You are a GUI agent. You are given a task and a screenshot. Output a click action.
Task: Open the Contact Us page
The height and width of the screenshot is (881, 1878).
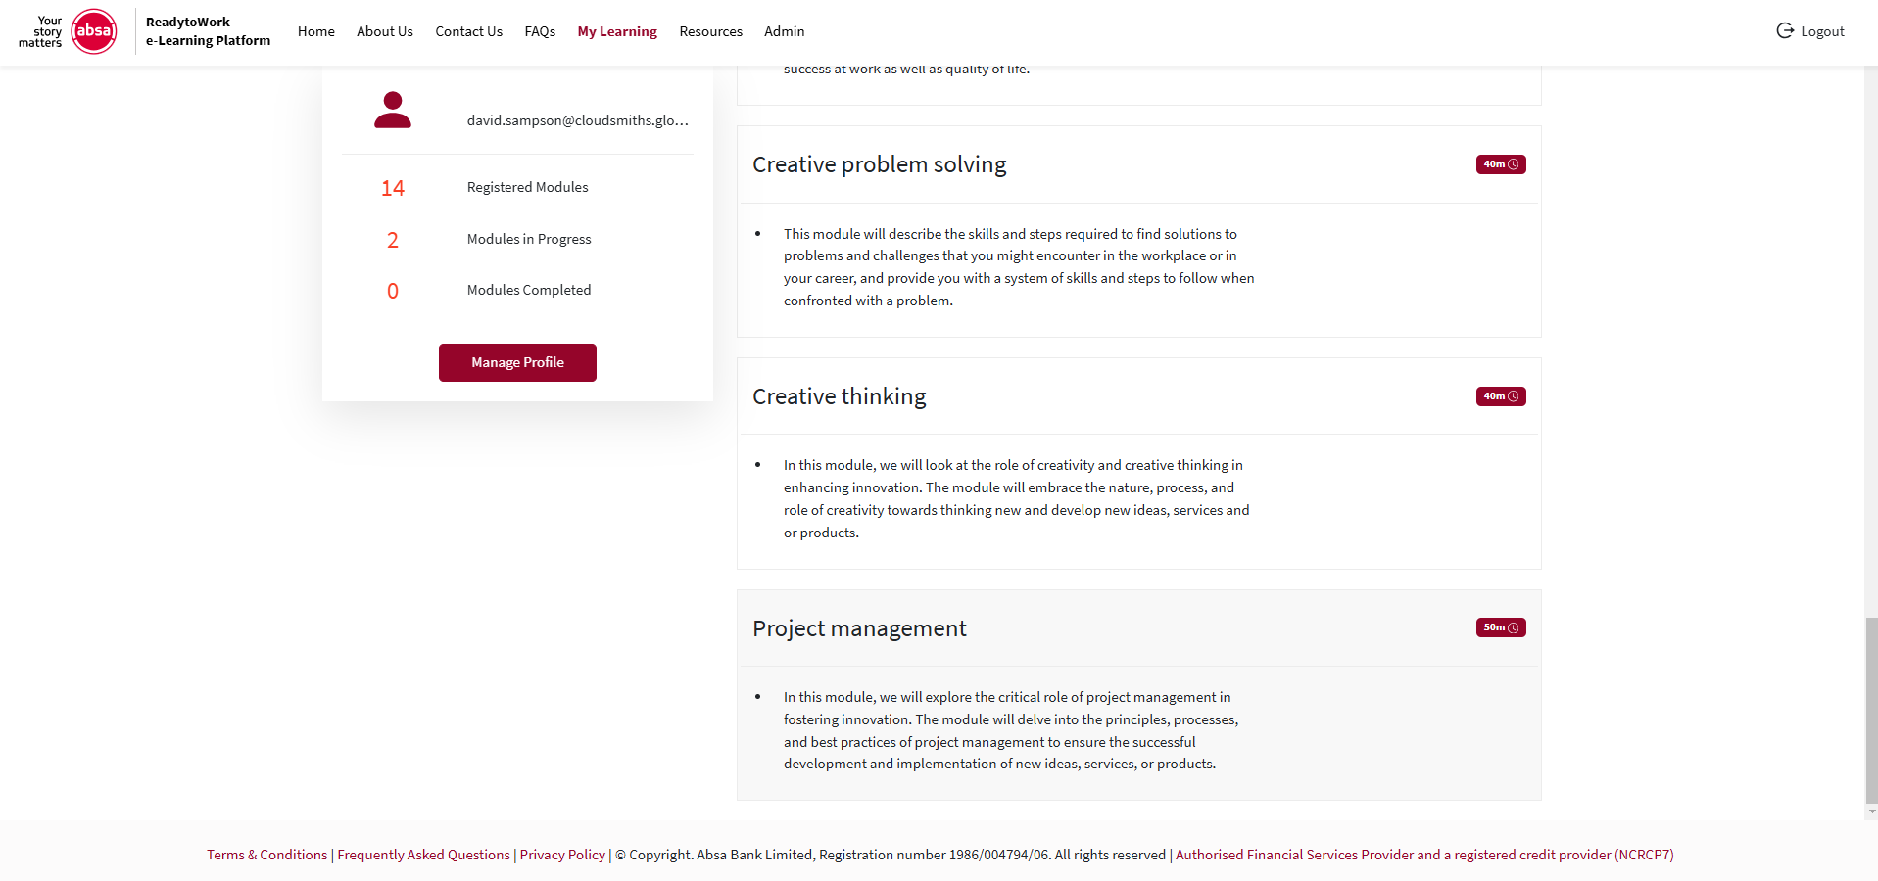(469, 31)
